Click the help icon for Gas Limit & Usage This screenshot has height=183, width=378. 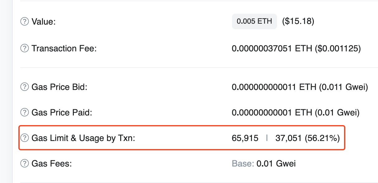point(24,138)
